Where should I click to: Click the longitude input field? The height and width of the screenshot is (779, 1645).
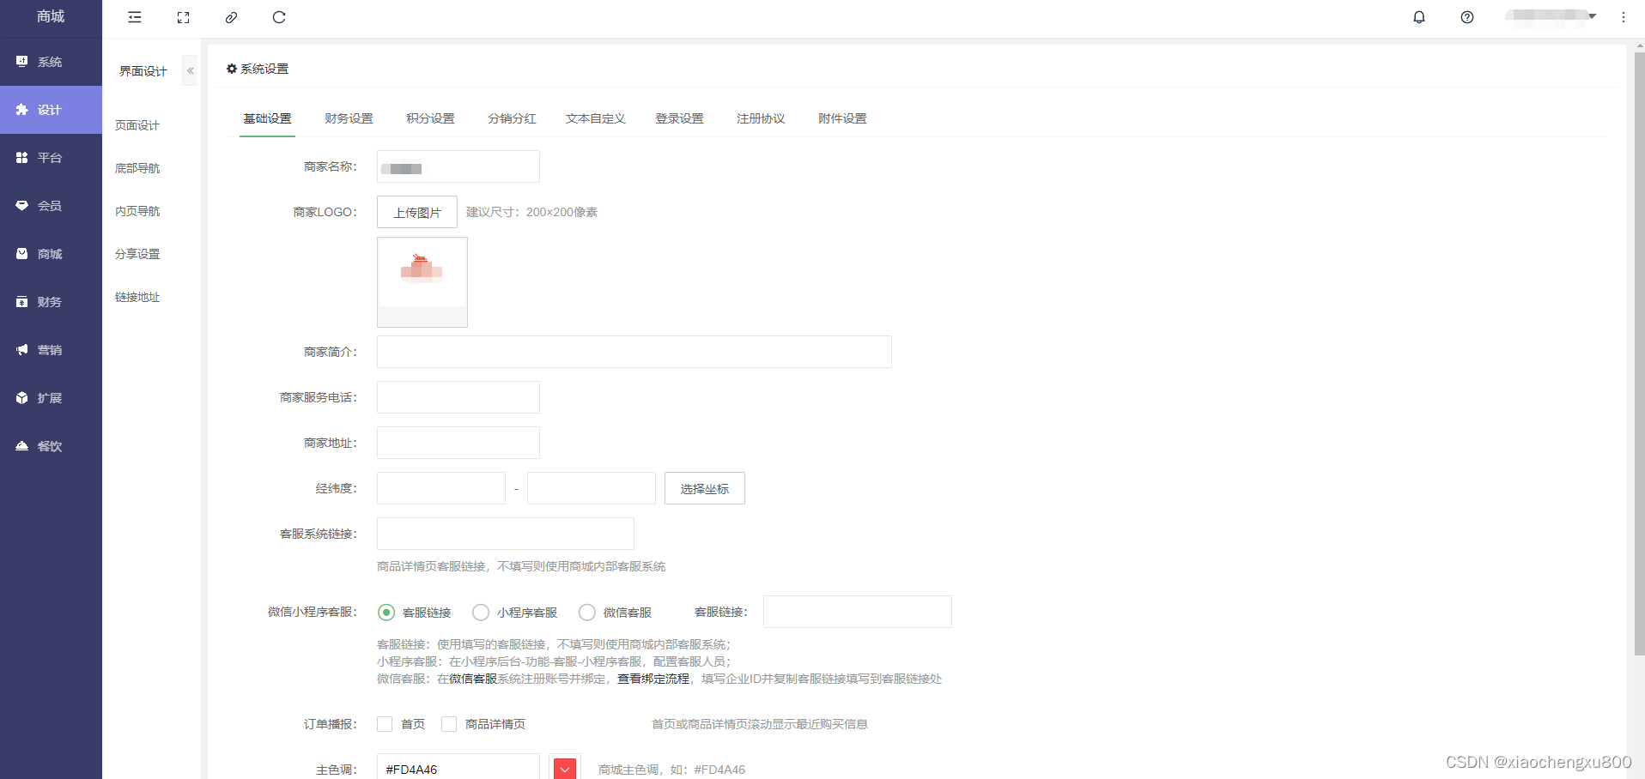[x=441, y=488]
